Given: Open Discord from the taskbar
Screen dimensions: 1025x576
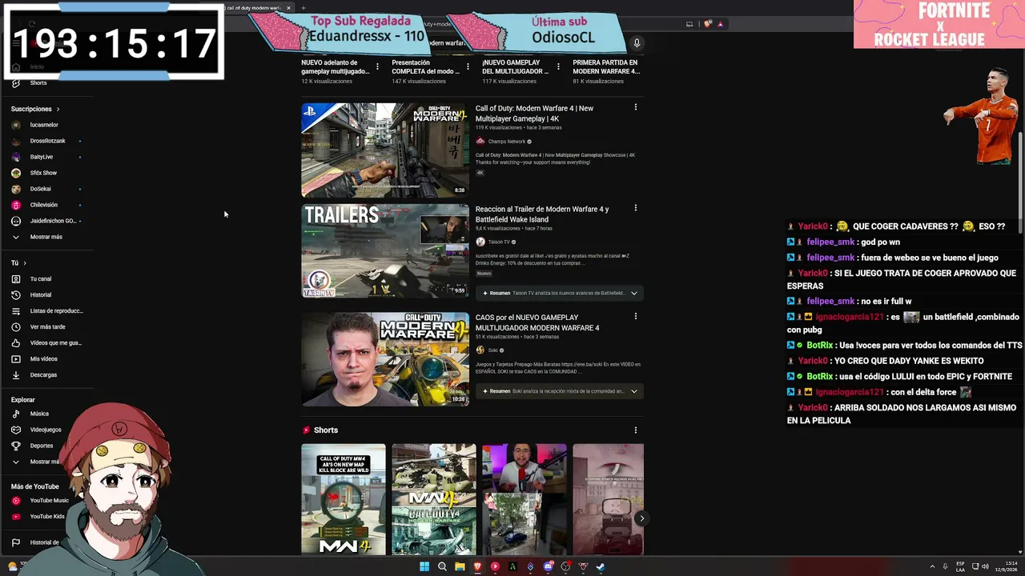Looking at the screenshot, I should (x=548, y=567).
